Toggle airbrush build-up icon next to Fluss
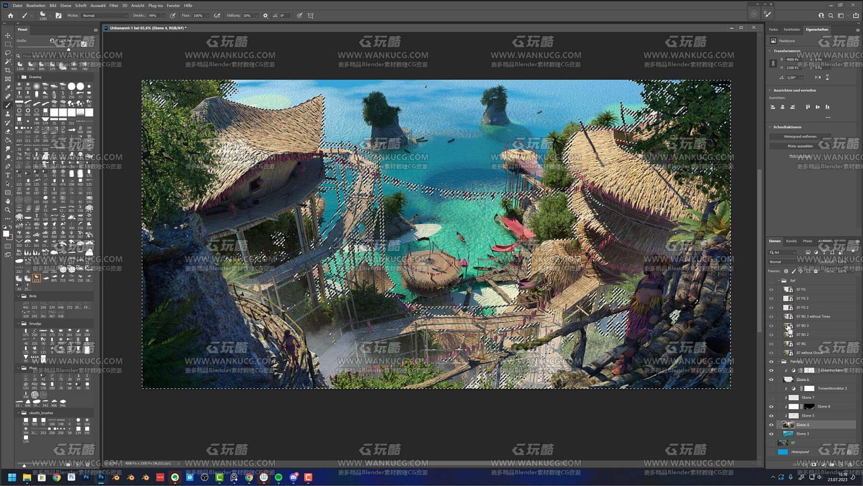 [x=217, y=15]
